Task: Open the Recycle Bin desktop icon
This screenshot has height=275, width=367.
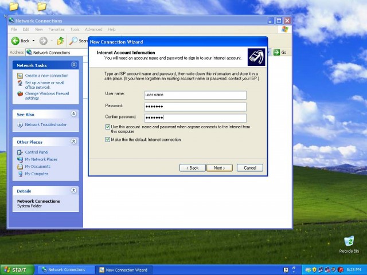Action: (349, 241)
